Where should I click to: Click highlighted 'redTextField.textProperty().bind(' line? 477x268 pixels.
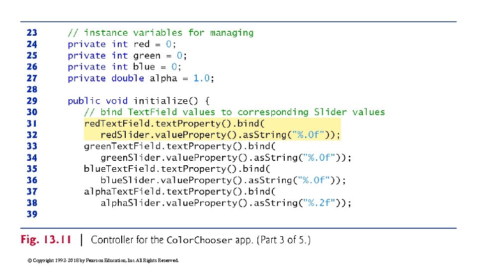tap(174, 124)
